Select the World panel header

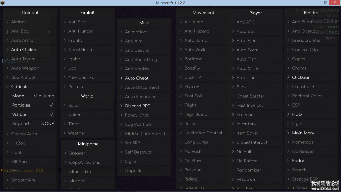[87, 96]
